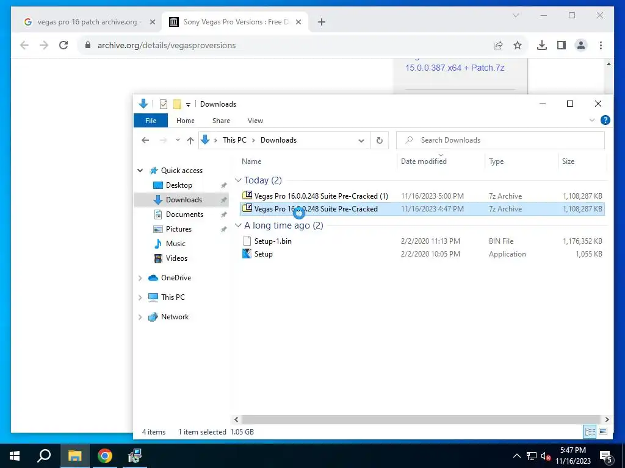Toggle Chrome's side panel icon

point(562,45)
